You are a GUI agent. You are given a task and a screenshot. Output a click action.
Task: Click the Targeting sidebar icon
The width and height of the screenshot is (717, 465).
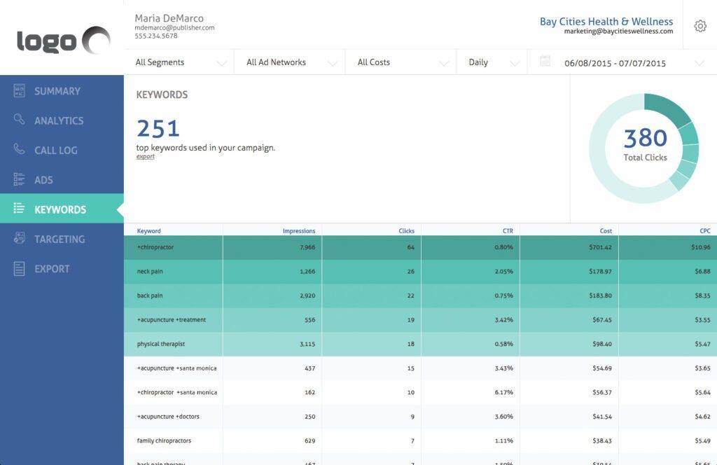pos(19,238)
